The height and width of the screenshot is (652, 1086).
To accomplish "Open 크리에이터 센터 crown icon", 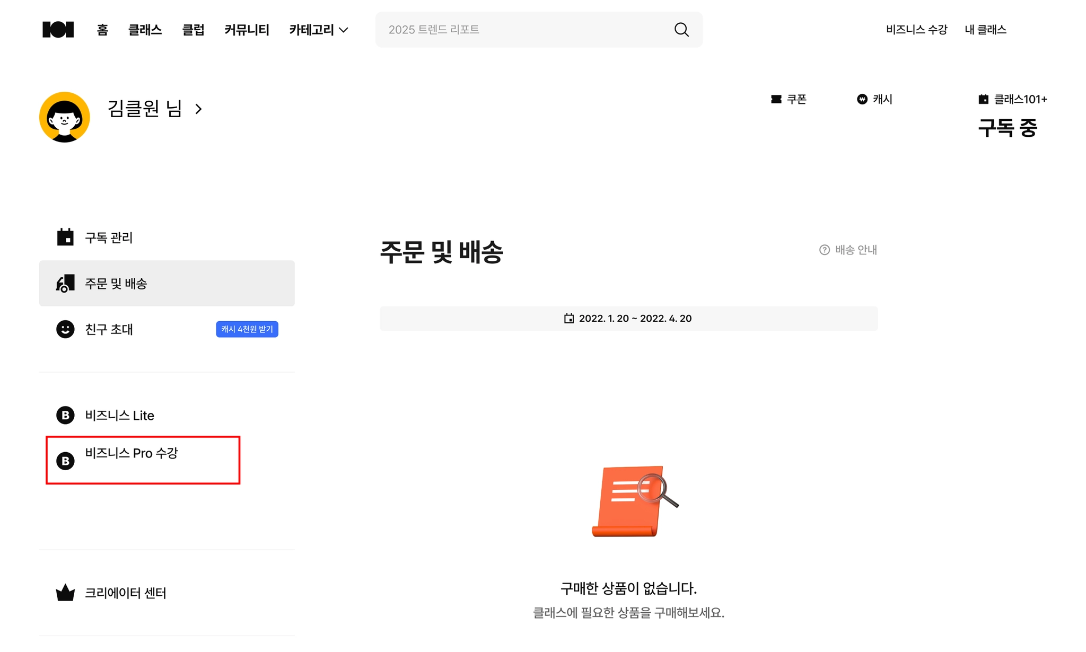I will click(65, 593).
